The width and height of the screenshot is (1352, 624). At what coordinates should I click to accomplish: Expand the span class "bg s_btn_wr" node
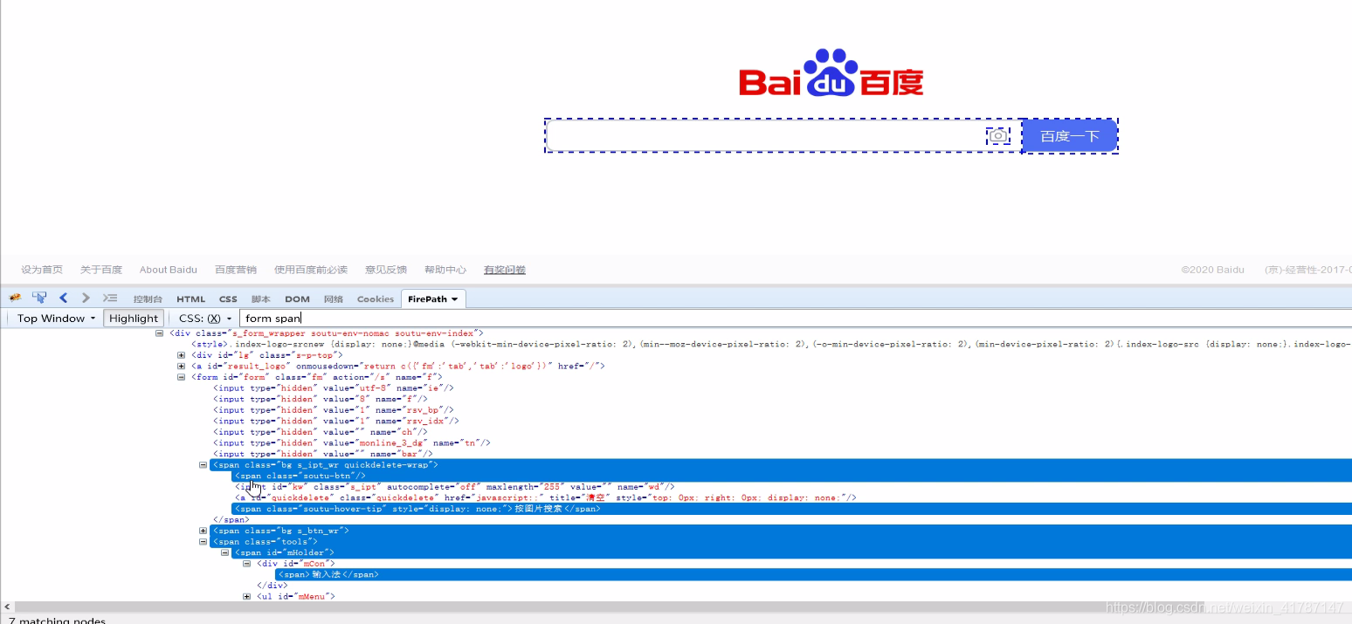point(203,531)
